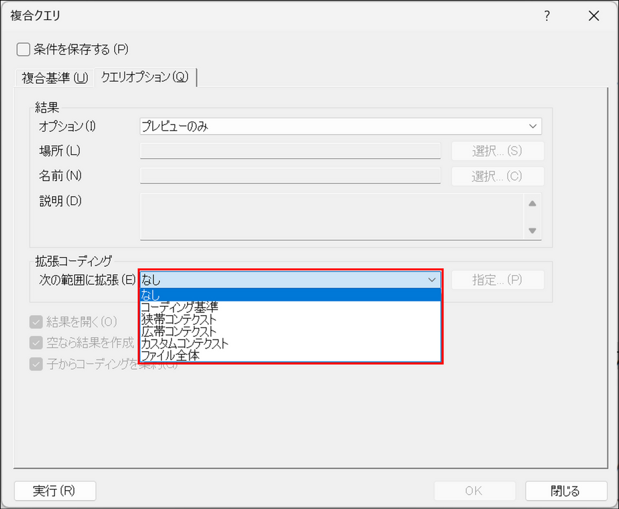This screenshot has height=509, width=619.
Task: Click the help question mark icon
Action: tap(547, 15)
